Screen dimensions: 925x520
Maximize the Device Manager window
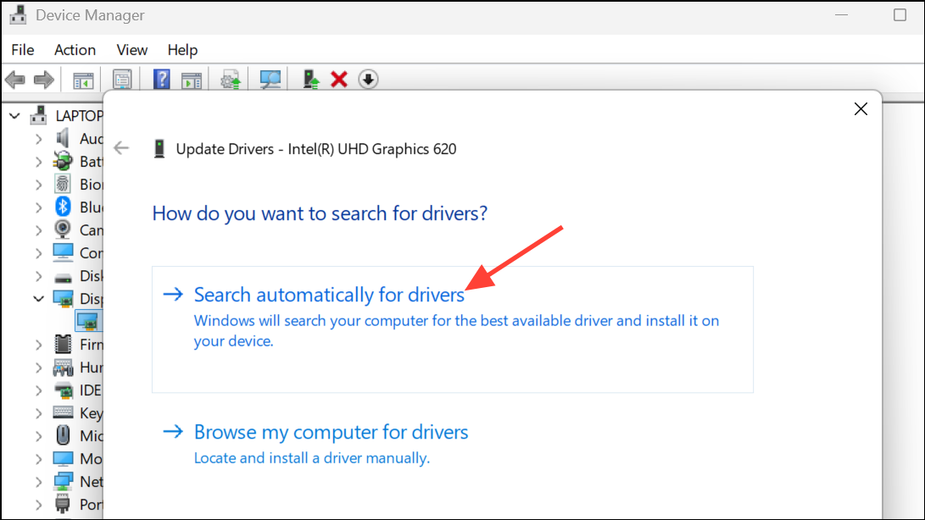pos(900,14)
